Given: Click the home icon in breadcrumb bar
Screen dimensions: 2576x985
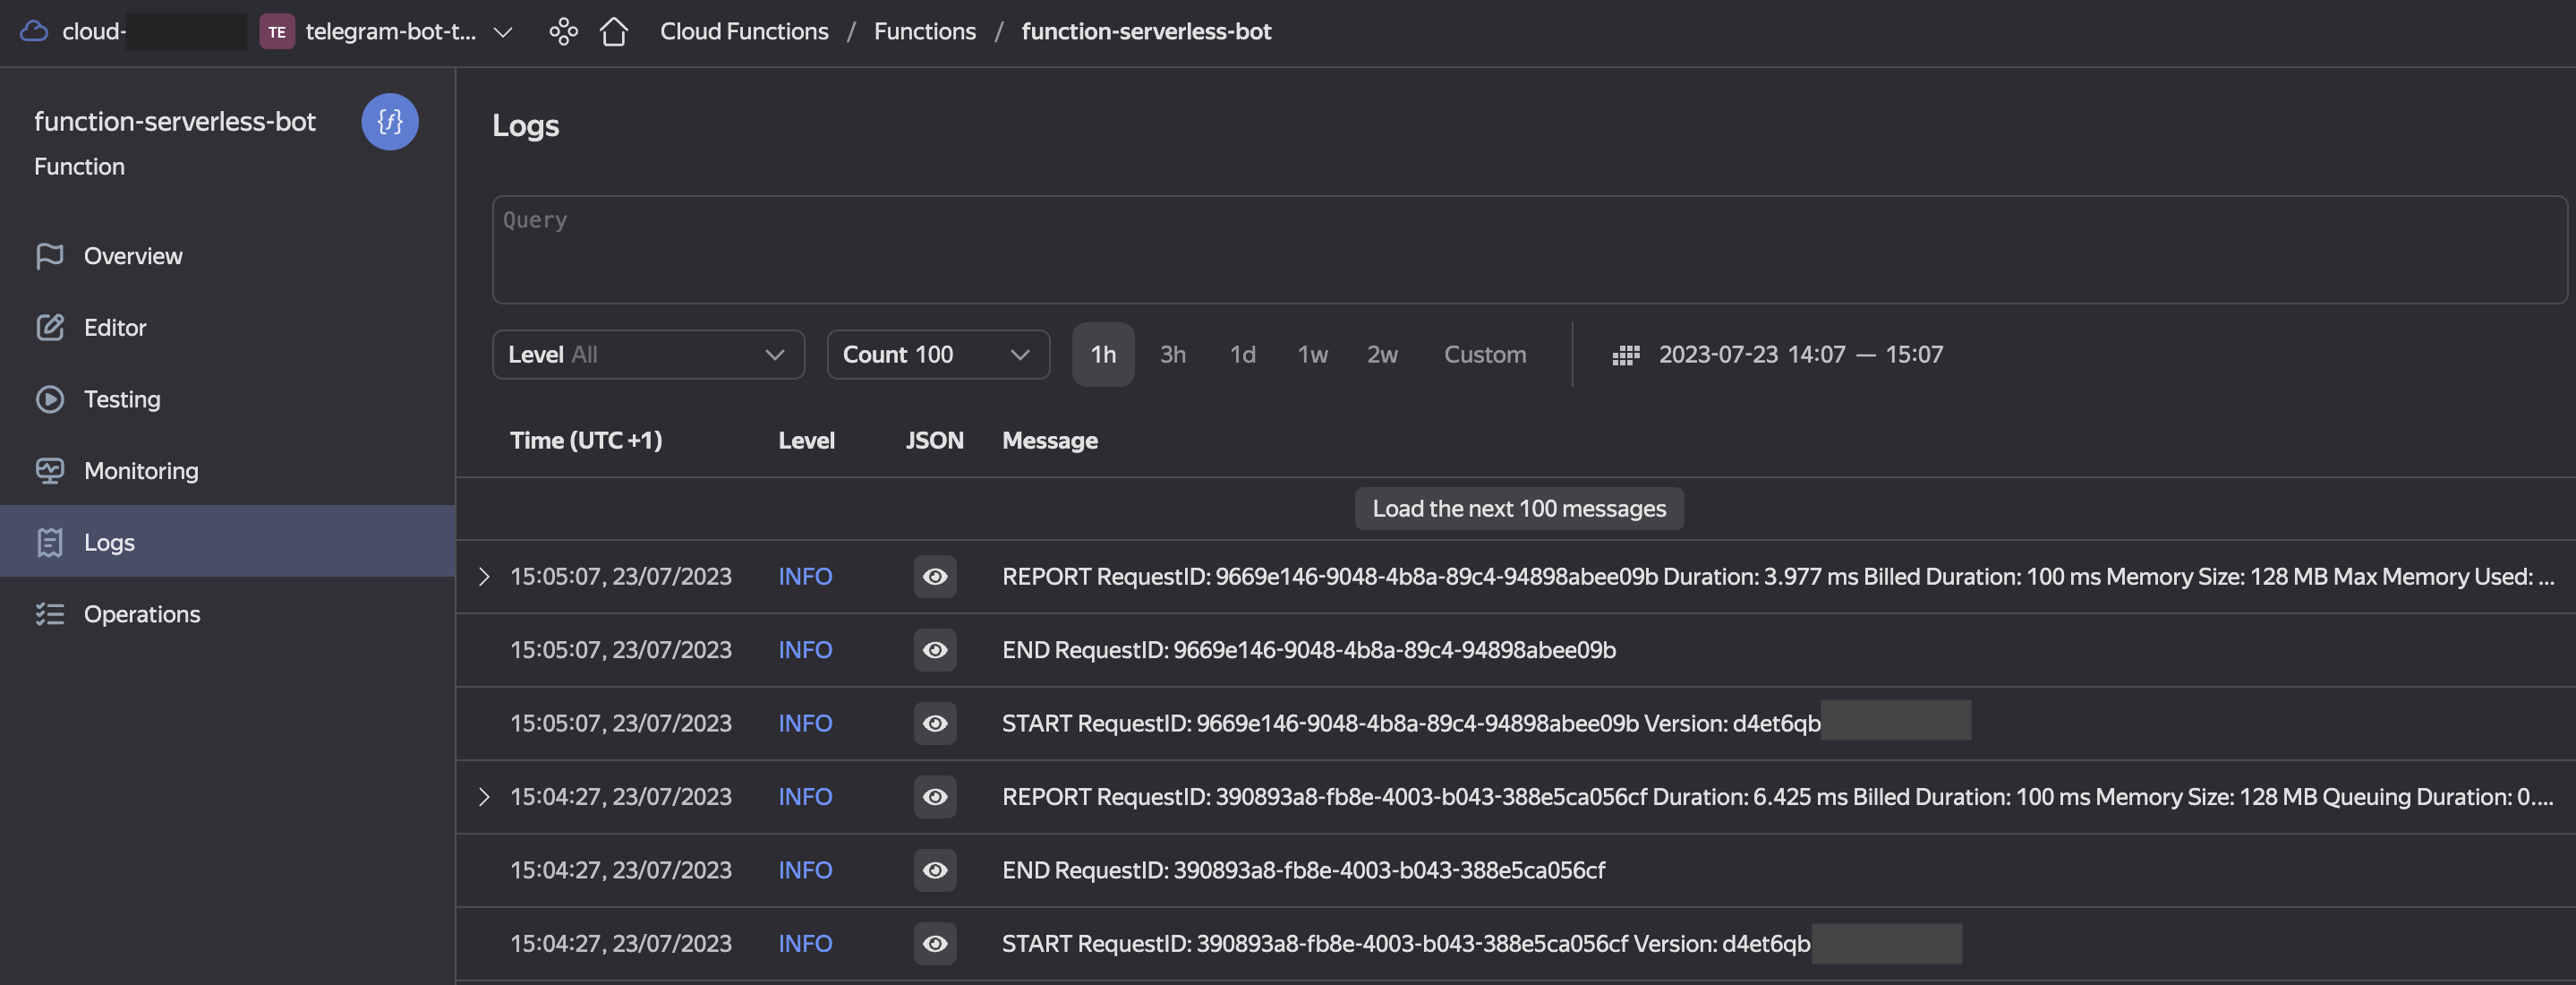Looking at the screenshot, I should tap(613, 32).
